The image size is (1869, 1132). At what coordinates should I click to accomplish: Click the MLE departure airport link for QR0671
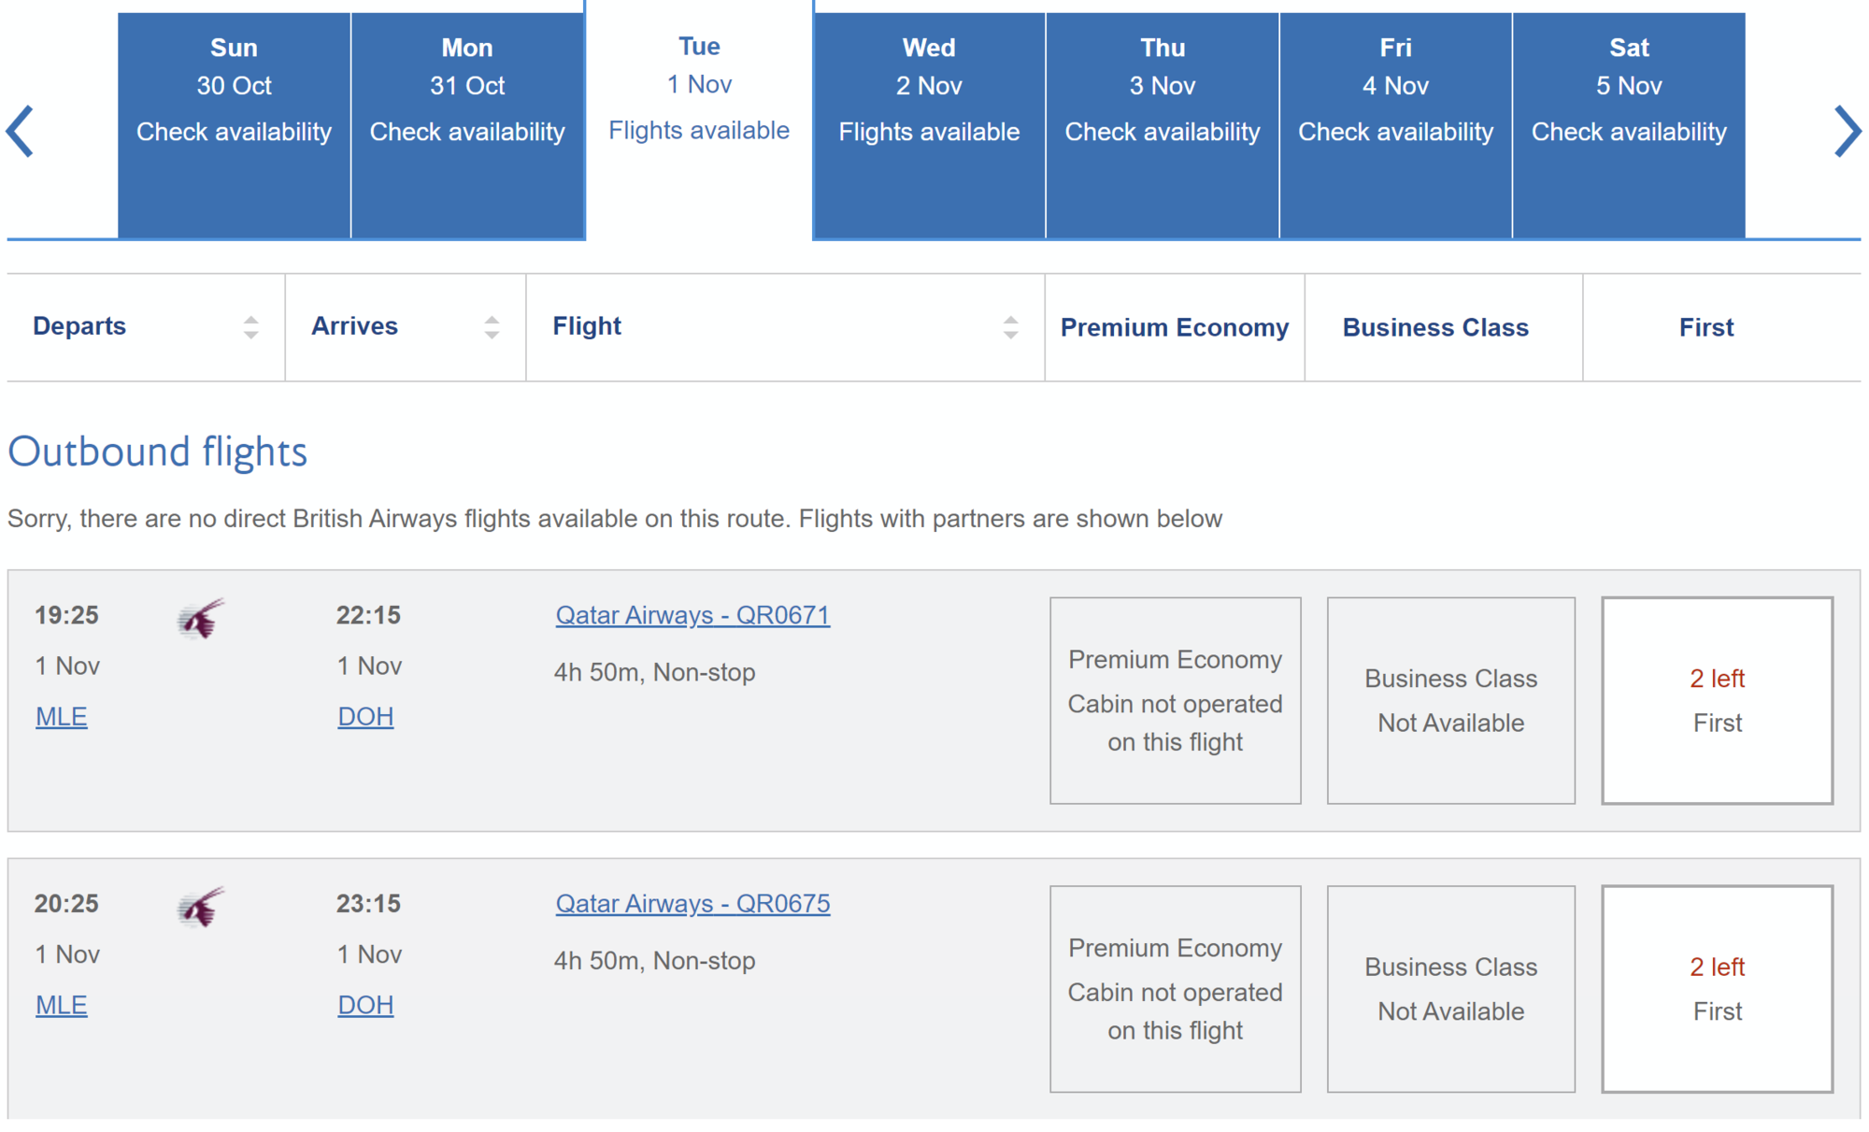[x=61, y=716]
